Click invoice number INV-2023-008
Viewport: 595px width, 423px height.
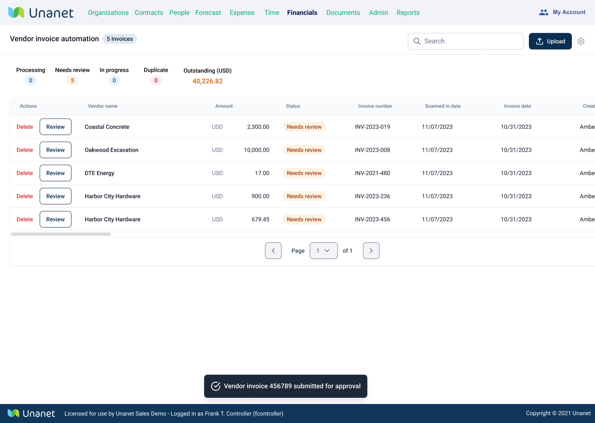(372, 150)
